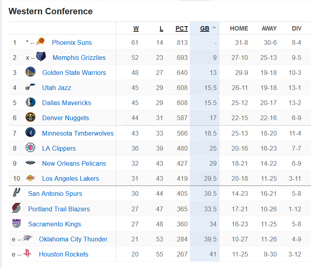Image resolution: width=311 pixels, height=268 pixels.
Task: Click the Portland Trail Blazers logo
Action: [16, 208]
